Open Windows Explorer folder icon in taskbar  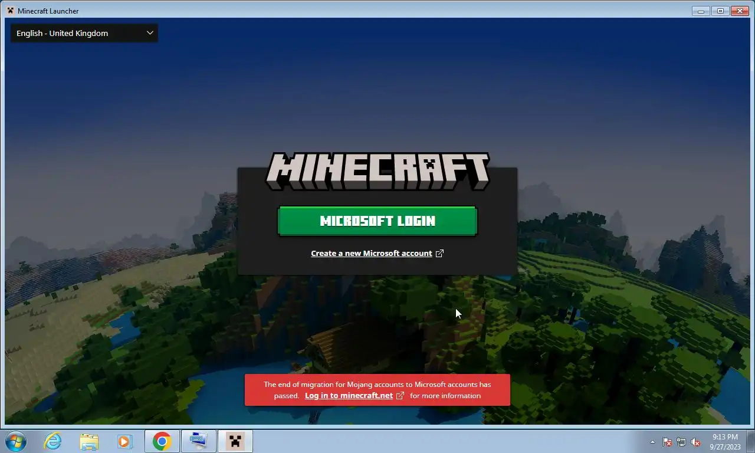[89, 441]
